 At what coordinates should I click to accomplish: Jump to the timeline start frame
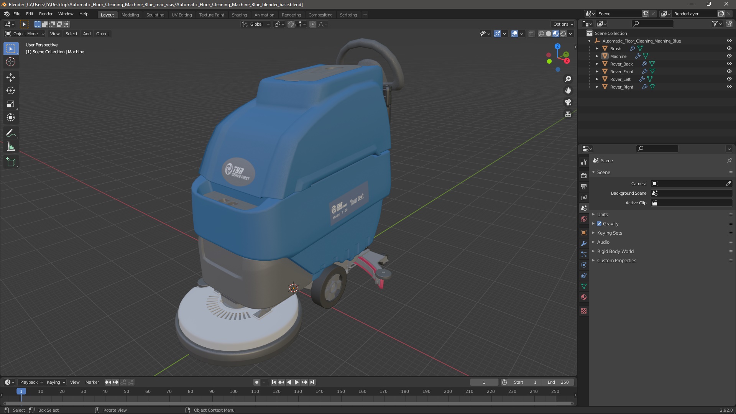coord(274,382)
